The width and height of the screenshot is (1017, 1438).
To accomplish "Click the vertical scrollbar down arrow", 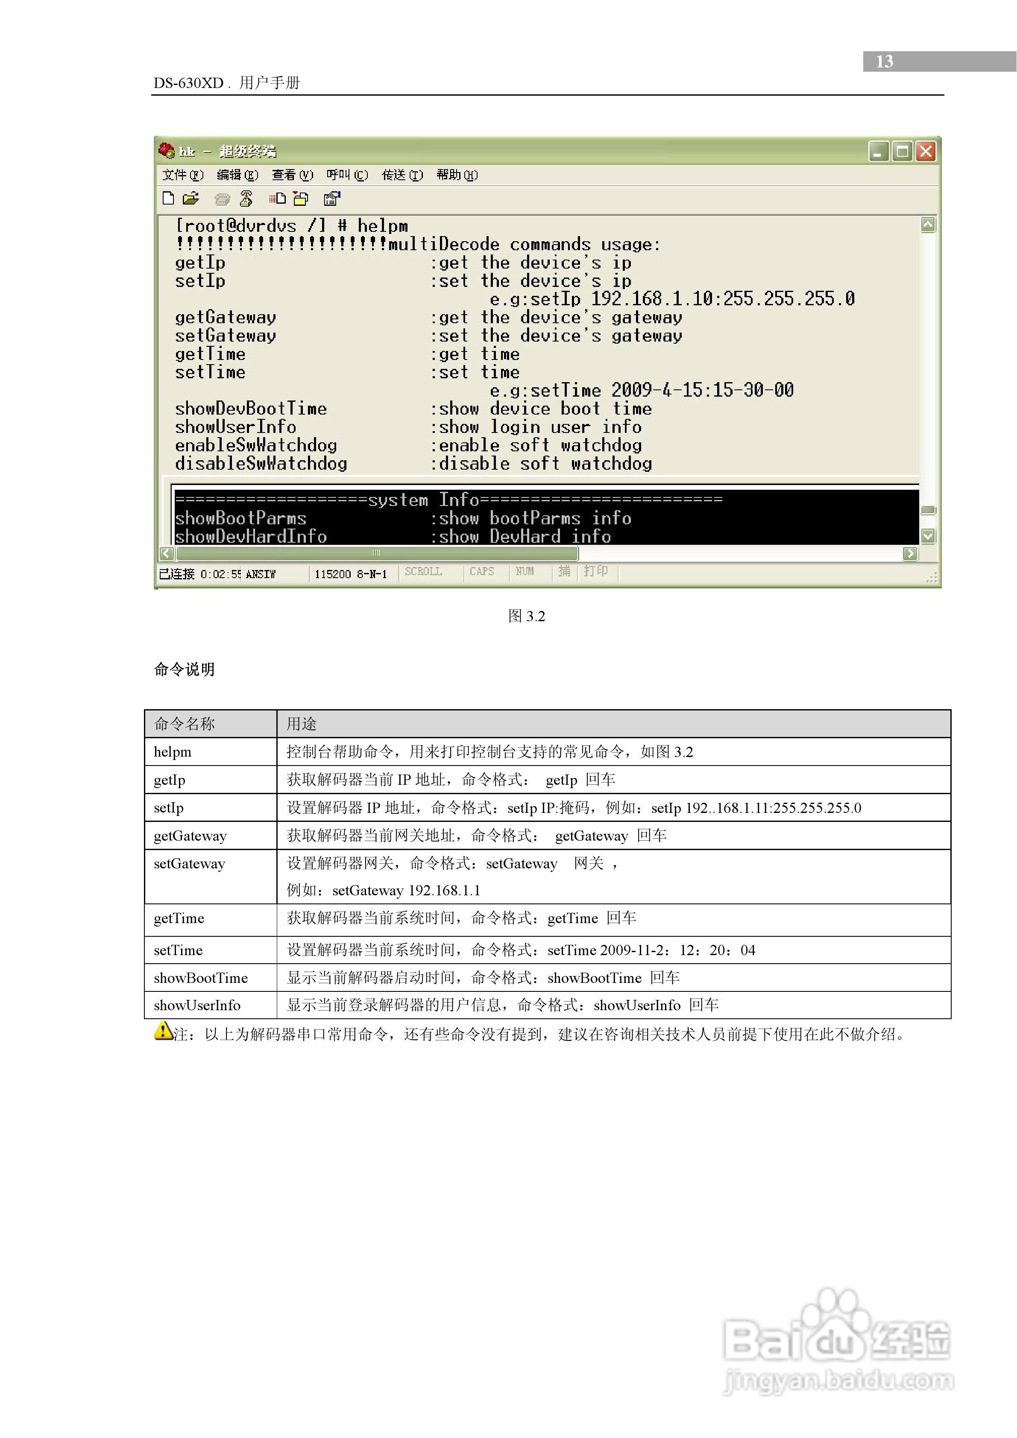I will 928,535.
